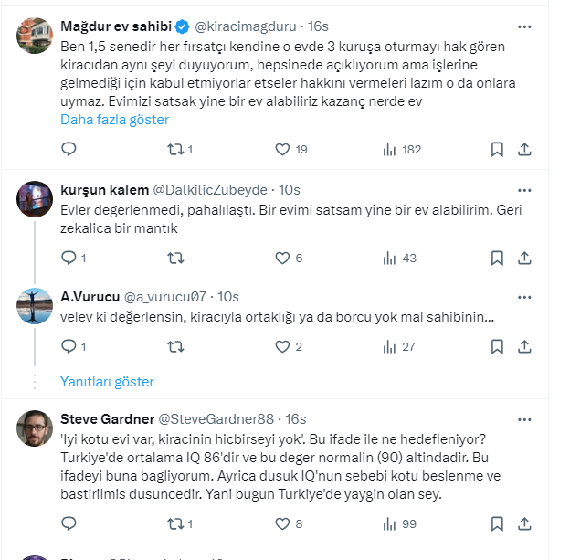Screen dimensions: 570x560
Task: Open kurşun kalem's profile avatar
Action: tap(35, 198)
